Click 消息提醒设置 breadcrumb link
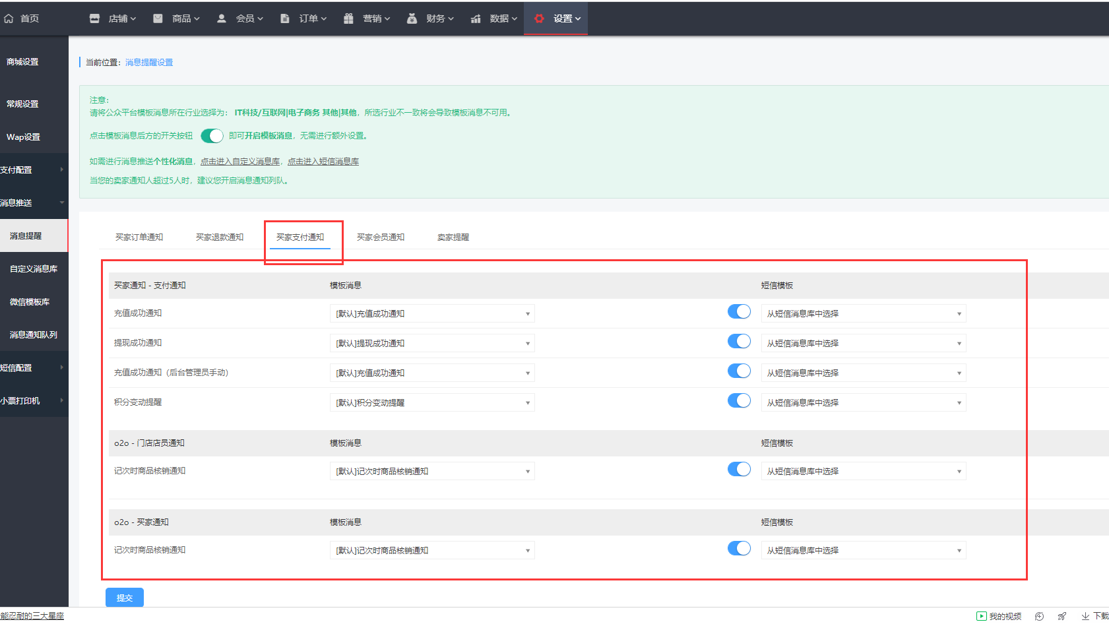Image resolution: width=1109 pixels, height=624 pixels. coord(149,63)
